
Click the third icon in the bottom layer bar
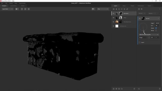119,89
